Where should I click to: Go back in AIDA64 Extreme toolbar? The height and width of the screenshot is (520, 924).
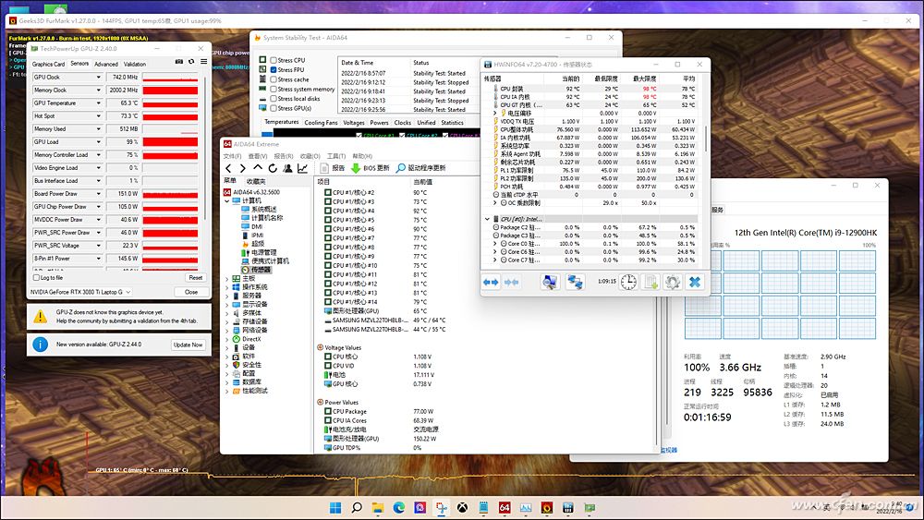click(x=229, y=168)
